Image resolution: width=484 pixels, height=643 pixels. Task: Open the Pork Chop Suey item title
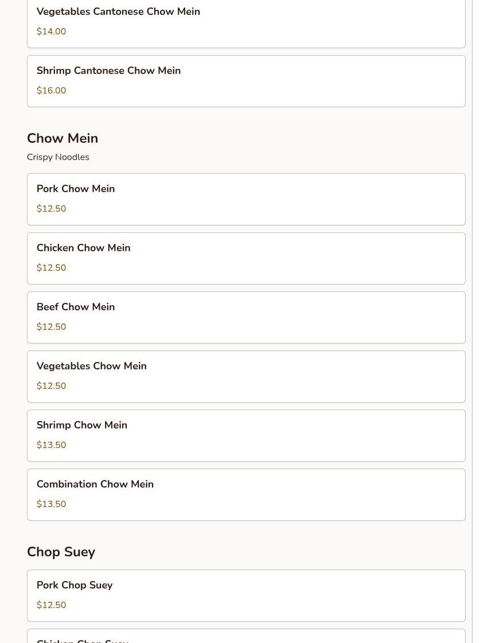[75, 585]
